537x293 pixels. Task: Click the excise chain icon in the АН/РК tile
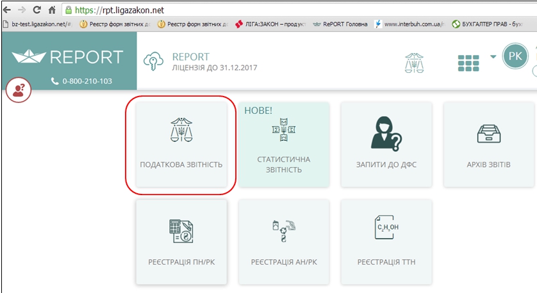(284, 231)
